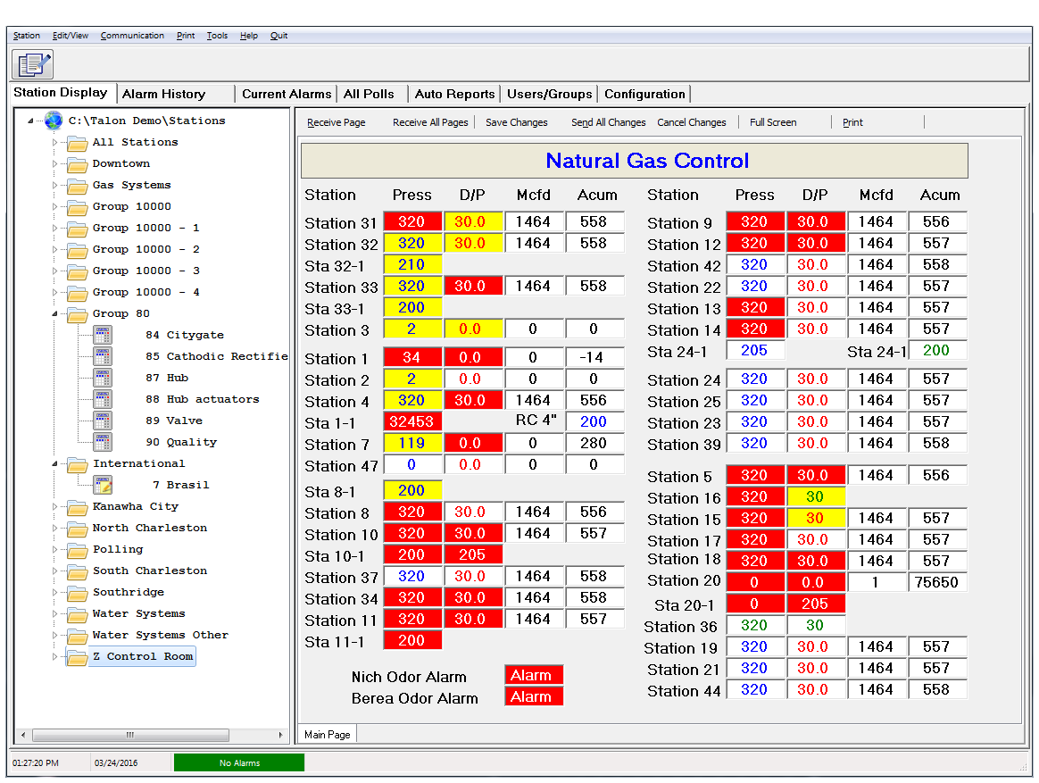Click Send All Changes
The width and height of the screenshot is (1039, 783).
point(608,122)
